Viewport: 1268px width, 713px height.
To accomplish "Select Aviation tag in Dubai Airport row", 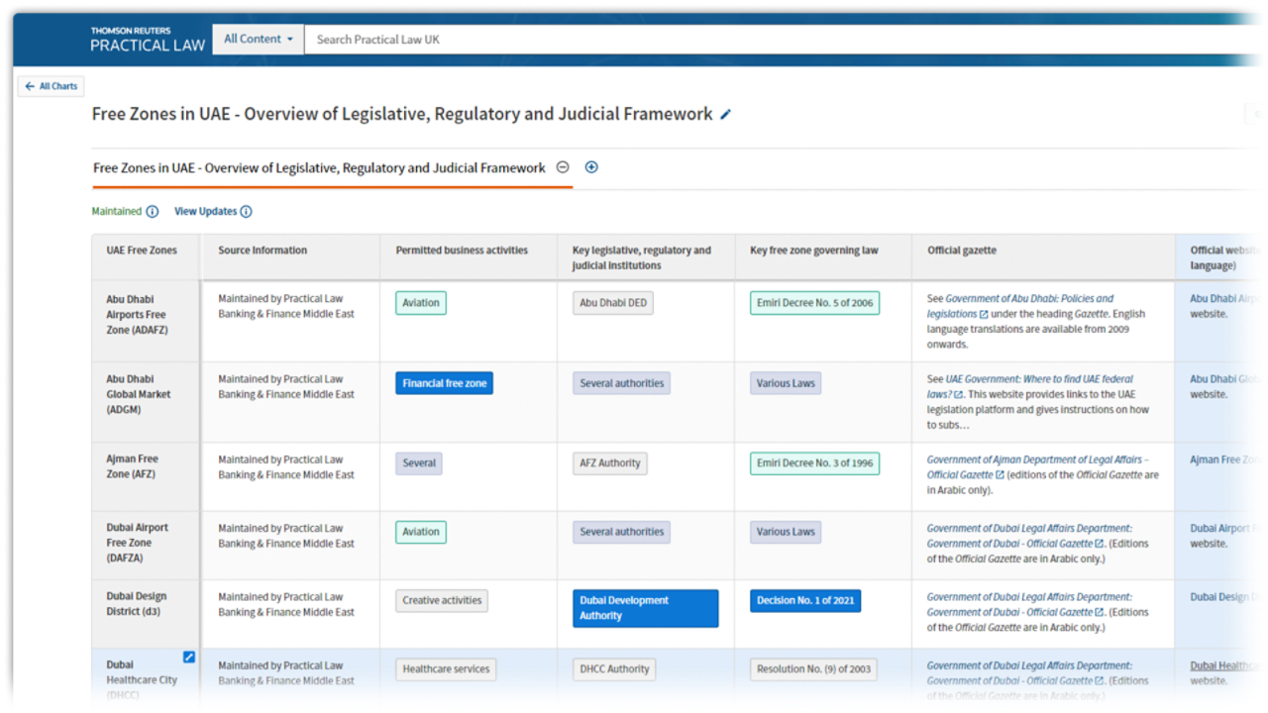I will [x=421, y=532].
